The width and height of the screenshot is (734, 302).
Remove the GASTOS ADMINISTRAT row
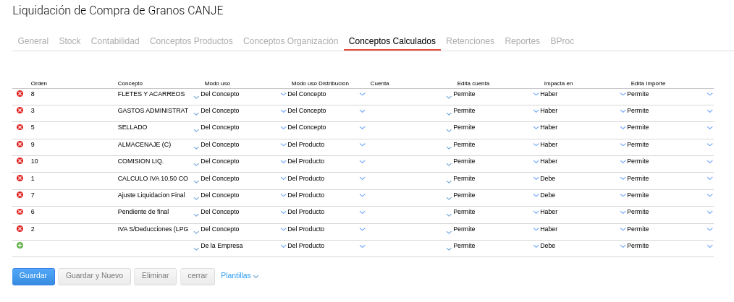[20, 111]
